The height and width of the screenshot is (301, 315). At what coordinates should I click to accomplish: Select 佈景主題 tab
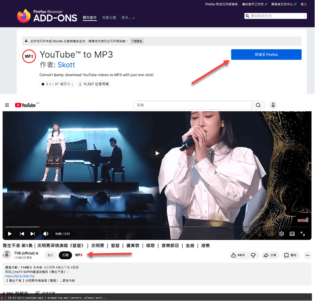click(109, 18)
